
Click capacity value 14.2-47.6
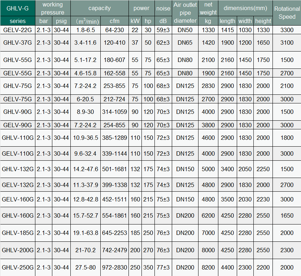tap(86, 169)
